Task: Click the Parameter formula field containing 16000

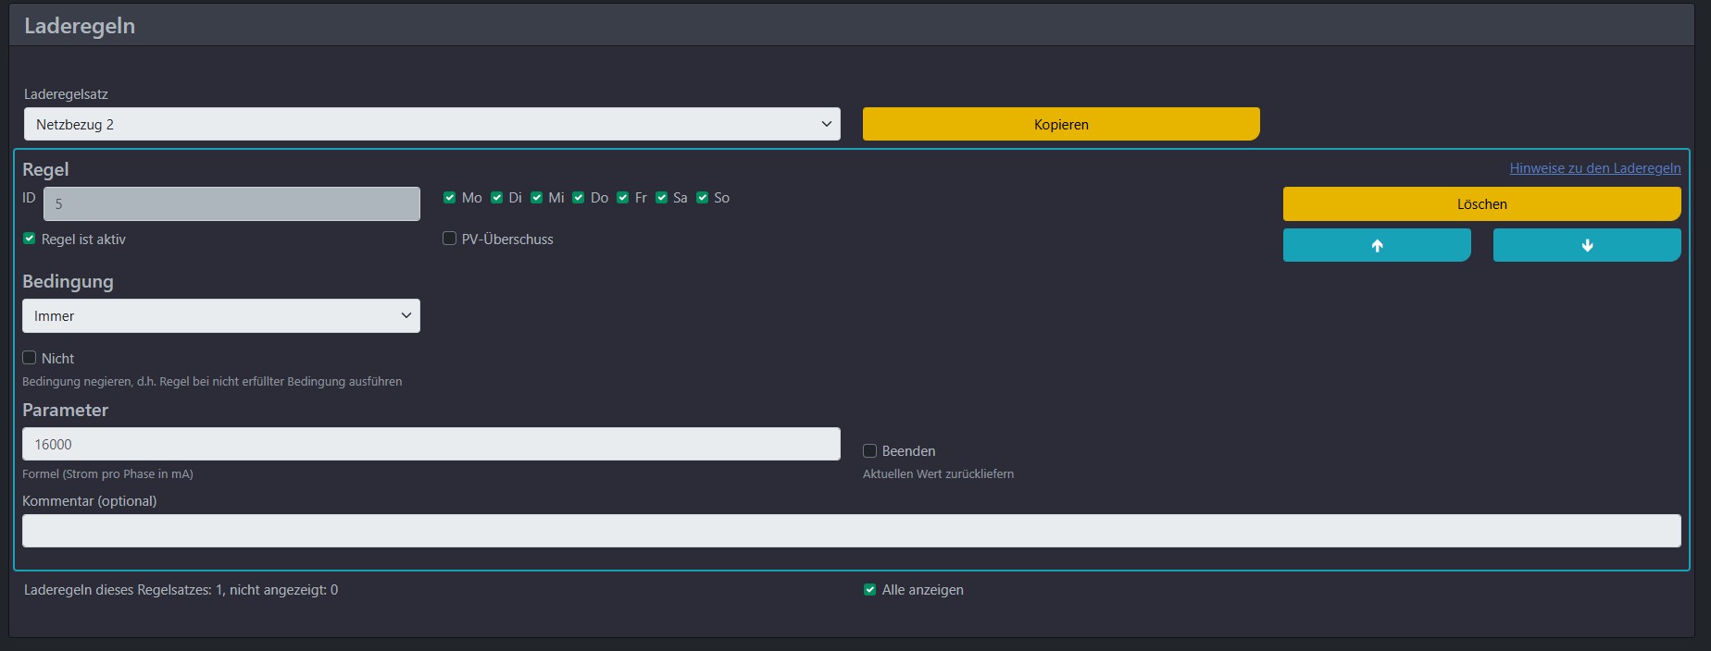Action: (431, 444)
